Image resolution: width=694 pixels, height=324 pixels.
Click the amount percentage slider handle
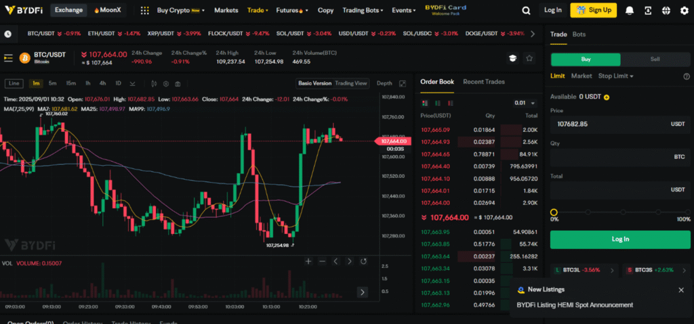click(x=554, y=212)
